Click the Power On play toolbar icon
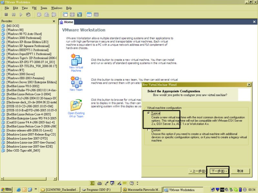The height and width of the screenshot is (193, 258). (21, 14)
